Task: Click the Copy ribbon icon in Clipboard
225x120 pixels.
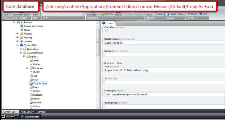Action: click(x=156, y=14)
